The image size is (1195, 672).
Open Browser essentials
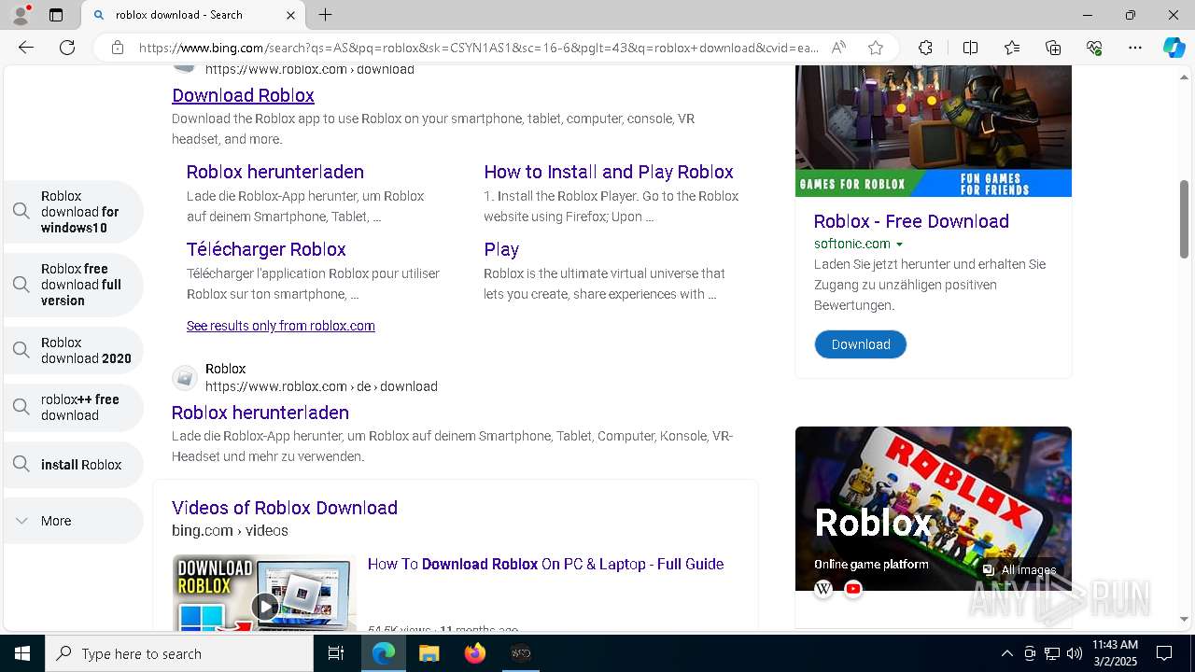(x=1094, y=48)
